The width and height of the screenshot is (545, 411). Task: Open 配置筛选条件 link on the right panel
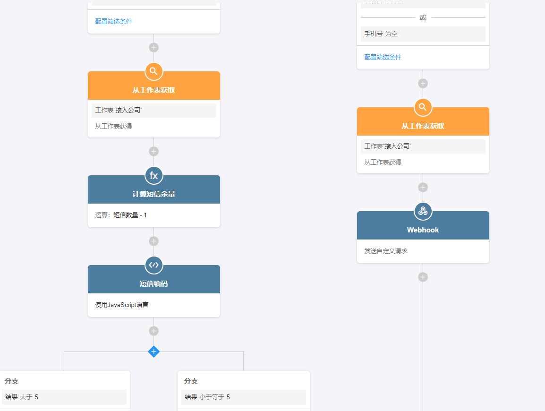(383, 57)
